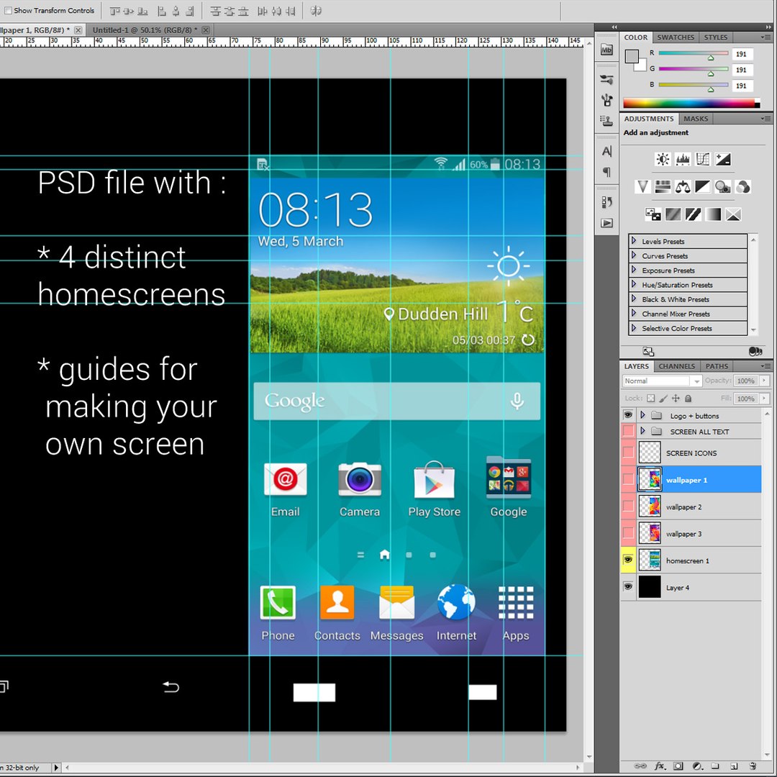Add a Channel Mixer adjustment

coord(742,187)
